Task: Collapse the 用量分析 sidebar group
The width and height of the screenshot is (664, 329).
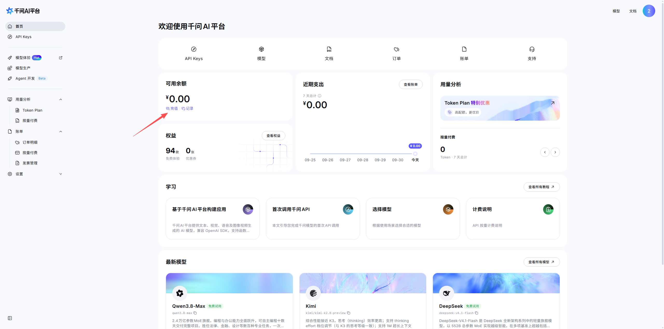Action: click(x=61, y=99)
